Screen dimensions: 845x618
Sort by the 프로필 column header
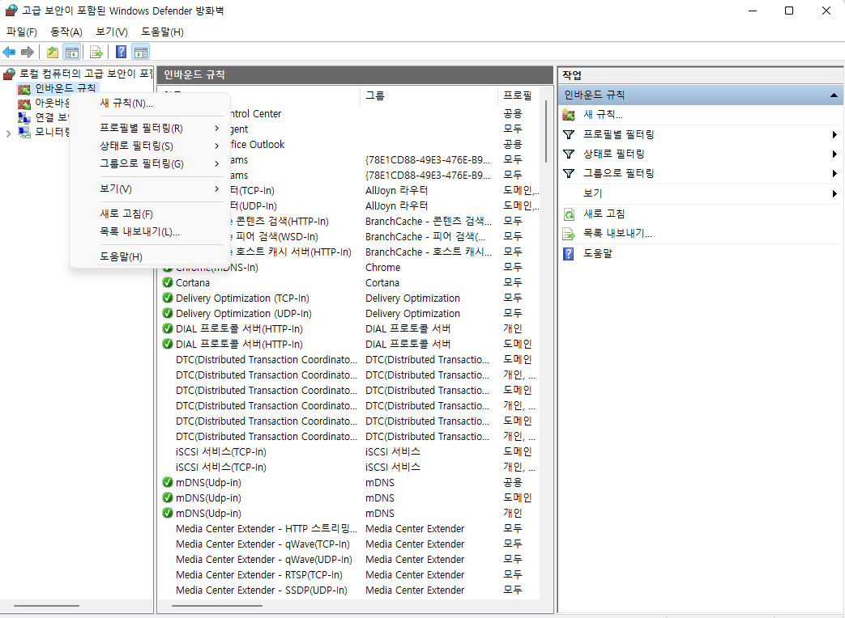(x=519, y=95)
